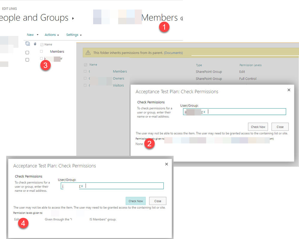
Task: Close the upper Check Permissions dialog with X
Action: pos(289,90)
